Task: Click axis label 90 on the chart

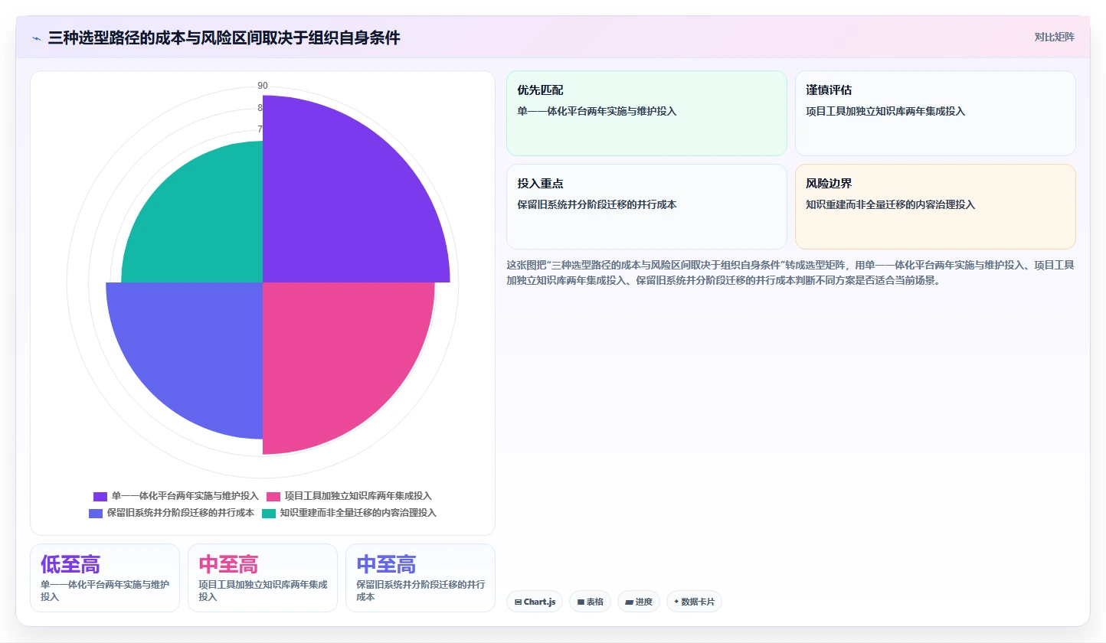Action: 263,86
